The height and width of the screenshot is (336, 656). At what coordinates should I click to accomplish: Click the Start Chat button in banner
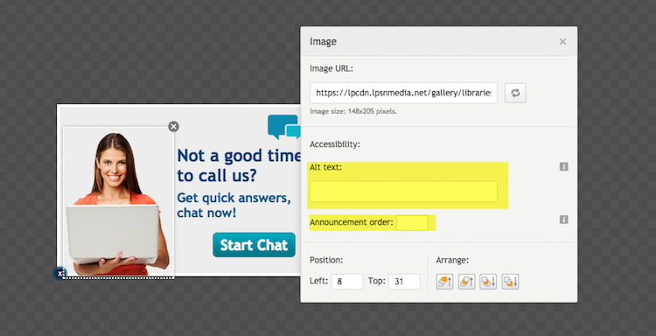pos(254,245)
